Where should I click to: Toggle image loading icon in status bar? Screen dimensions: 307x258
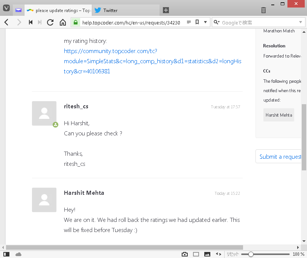(x=207, y=254)
